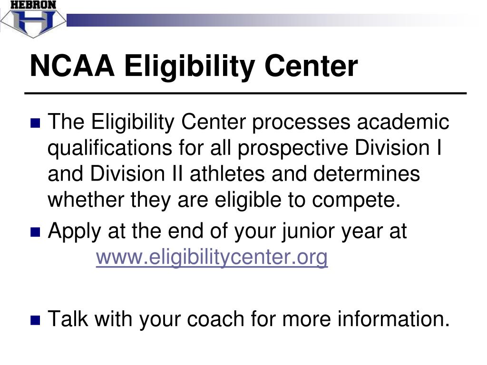
Task: Select the blue bullet before 'The Eligibility Center'
Action: (x=35, y=123)
